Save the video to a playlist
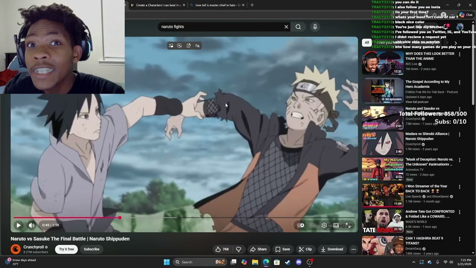Viewport: 476px width, 268px height. click(283, 249)
